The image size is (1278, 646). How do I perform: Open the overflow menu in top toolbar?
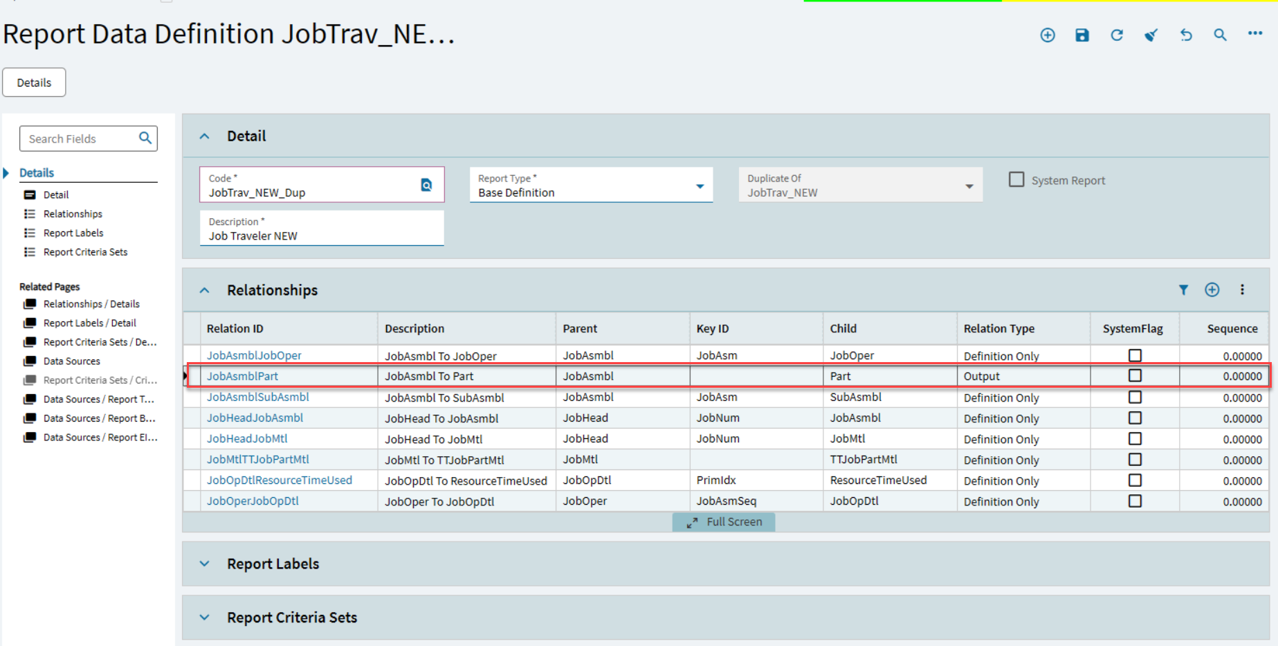(1255, 33)
